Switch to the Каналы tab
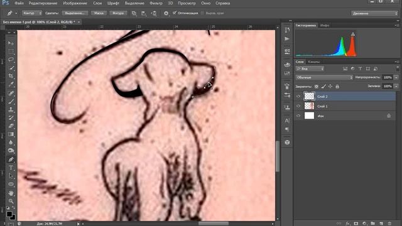Viewport: 402px width, 226px height. (314, 62)
